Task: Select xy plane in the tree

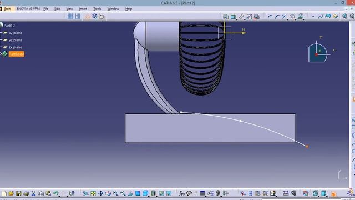Action: pyautogui.click(x=16, y=33)
